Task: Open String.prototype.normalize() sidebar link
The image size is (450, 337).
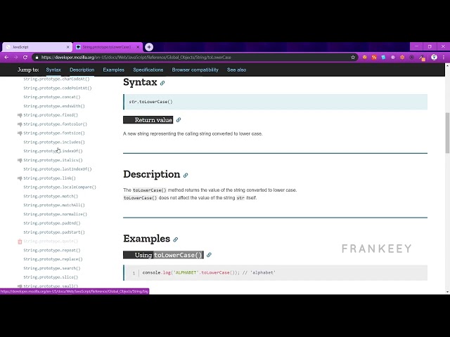Action: (56, 214)
